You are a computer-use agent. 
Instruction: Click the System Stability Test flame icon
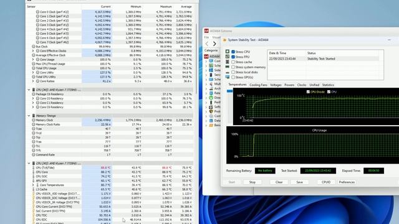[224, 40]
